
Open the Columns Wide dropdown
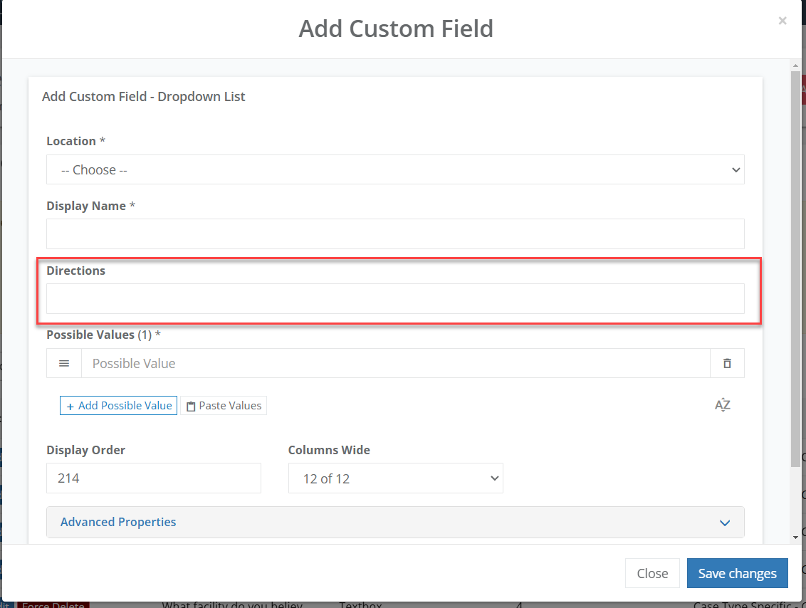[395, 478]
